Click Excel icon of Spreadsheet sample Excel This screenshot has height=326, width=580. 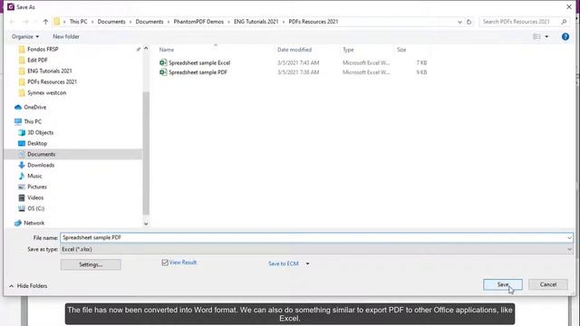point(163,62)
